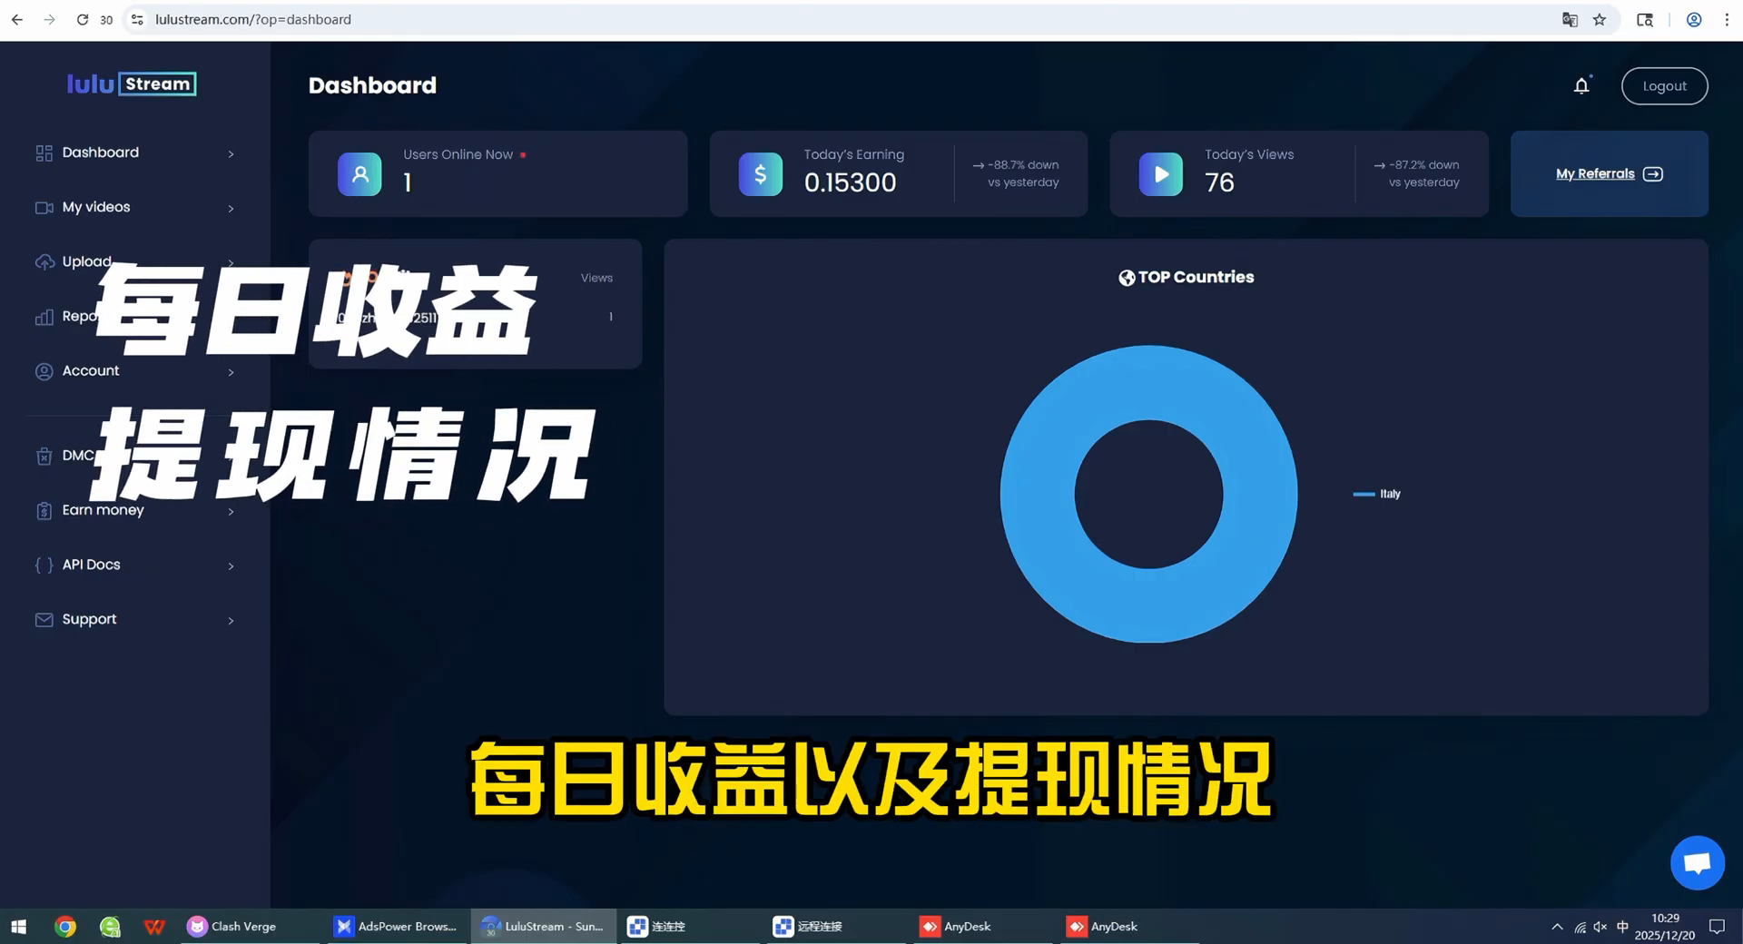Viewport: 1743px width, 944px height.
Task: Expand the My videos chevron
Action: 231,209
